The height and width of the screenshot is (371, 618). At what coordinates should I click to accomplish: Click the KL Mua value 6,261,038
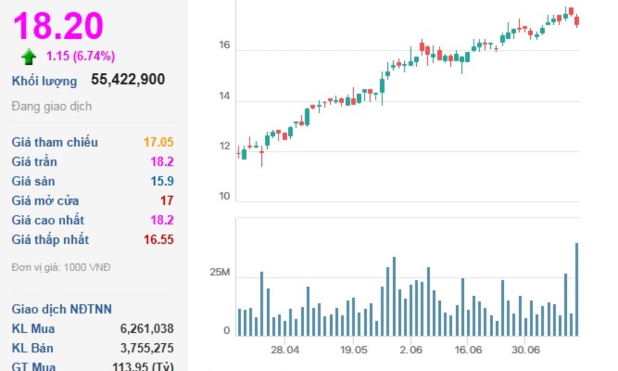click(147, 329)
